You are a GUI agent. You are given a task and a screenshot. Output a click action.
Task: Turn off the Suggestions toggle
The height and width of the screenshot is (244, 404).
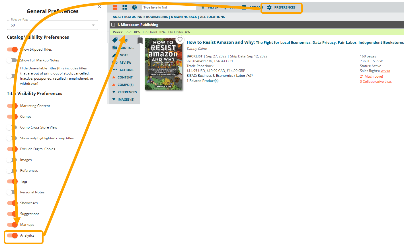coord(12,214)
